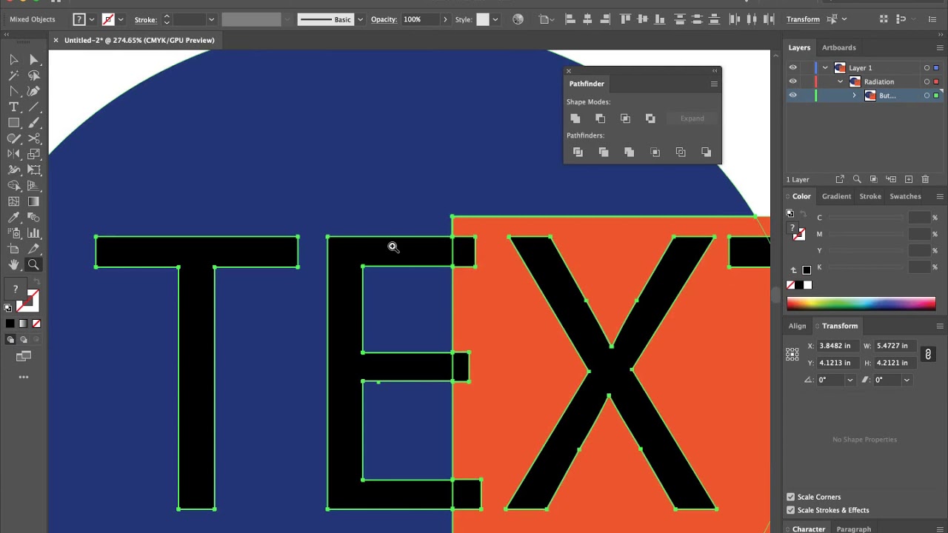Click Minus Back pathfinder icon
This screenshot has width=948, height=533.
(707, 152)
